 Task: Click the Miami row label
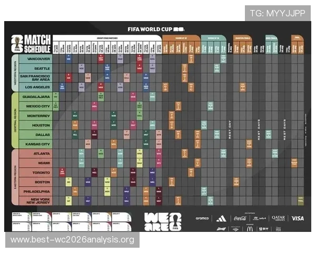coord(36,163)
